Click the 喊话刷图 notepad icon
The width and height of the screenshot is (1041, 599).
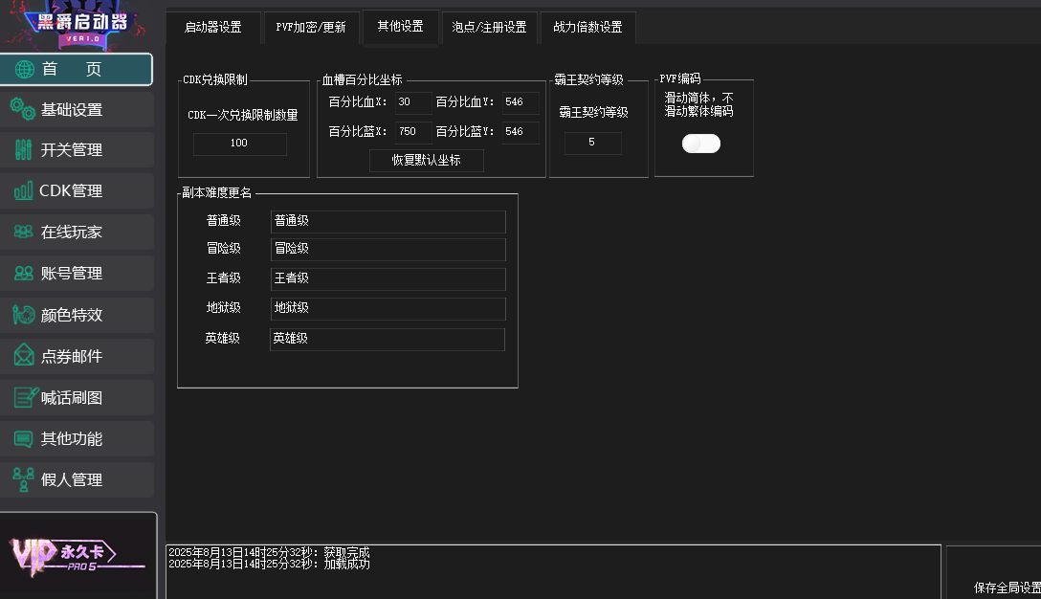tap(26, 397)
